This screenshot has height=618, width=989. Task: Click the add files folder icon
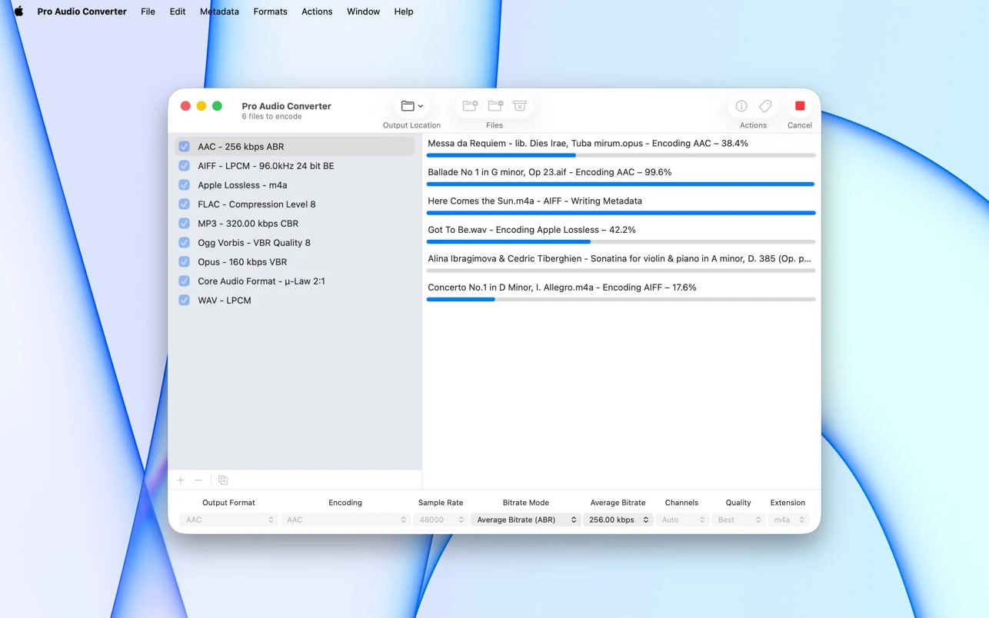point(470,106)
